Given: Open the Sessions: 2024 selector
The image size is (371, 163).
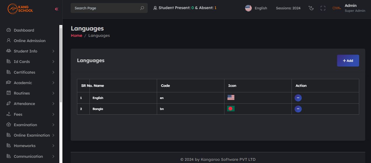Looking at the screenshot, I should [288, 8].
